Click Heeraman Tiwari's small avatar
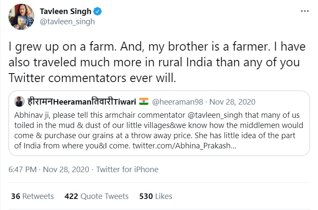The width and height of the screenshot is (318, 210). pyautogui.click(x=19, y=102)
